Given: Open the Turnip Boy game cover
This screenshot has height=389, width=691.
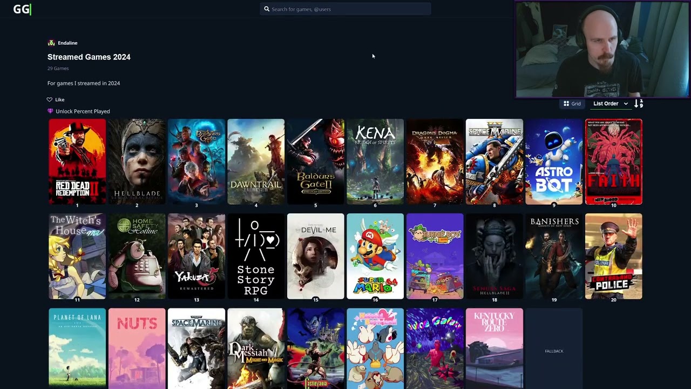Looking at the screenshot, I should pyautogui.click(x=435, y=256).
